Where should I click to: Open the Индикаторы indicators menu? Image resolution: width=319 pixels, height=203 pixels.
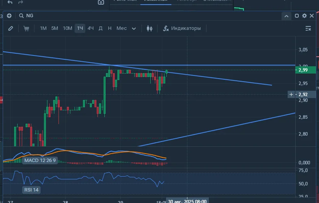click(x=182, y=28)
